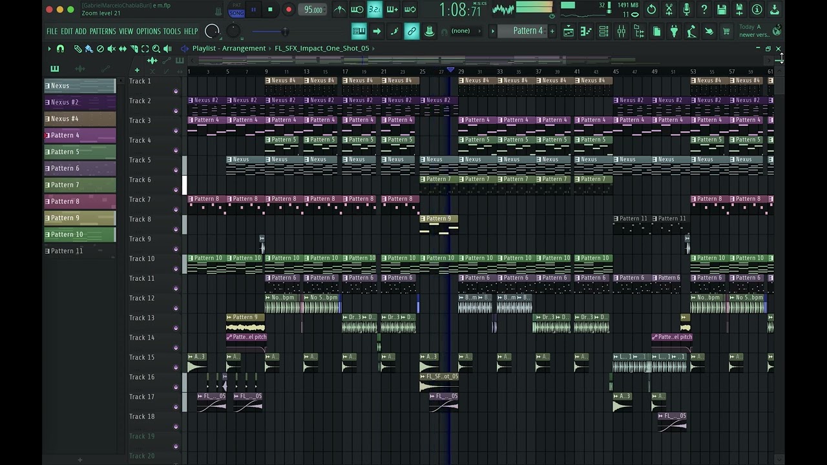The height and width of the screenshot is (465, 827).
Task: Add a new pattern with plus button
Action: (552, 31)
